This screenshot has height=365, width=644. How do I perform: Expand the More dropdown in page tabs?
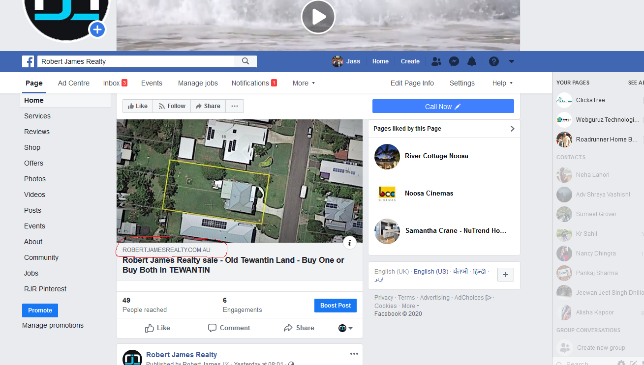click(x=304, y=83)
